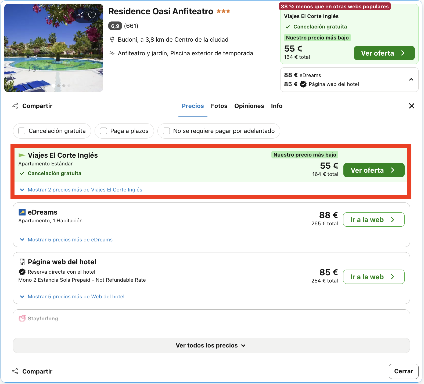Click the Residence Oasi Anfiteatro title
Viewport: 424px width, 384px height.
tap(161, 11)
